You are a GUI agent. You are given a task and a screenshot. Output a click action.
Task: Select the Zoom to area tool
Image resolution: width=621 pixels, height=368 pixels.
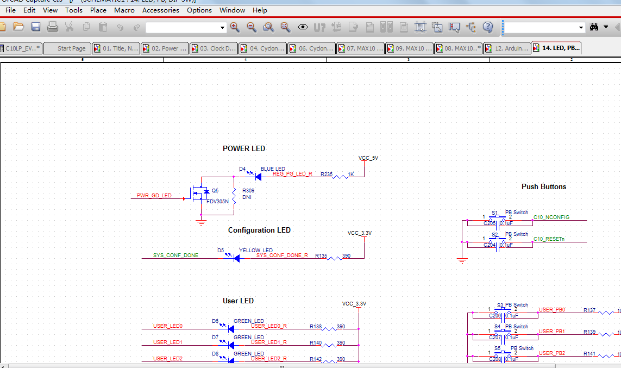click(268, 27)
